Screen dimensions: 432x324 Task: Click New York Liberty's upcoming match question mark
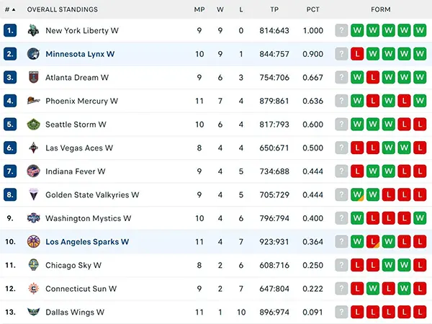tap(341, 30)
